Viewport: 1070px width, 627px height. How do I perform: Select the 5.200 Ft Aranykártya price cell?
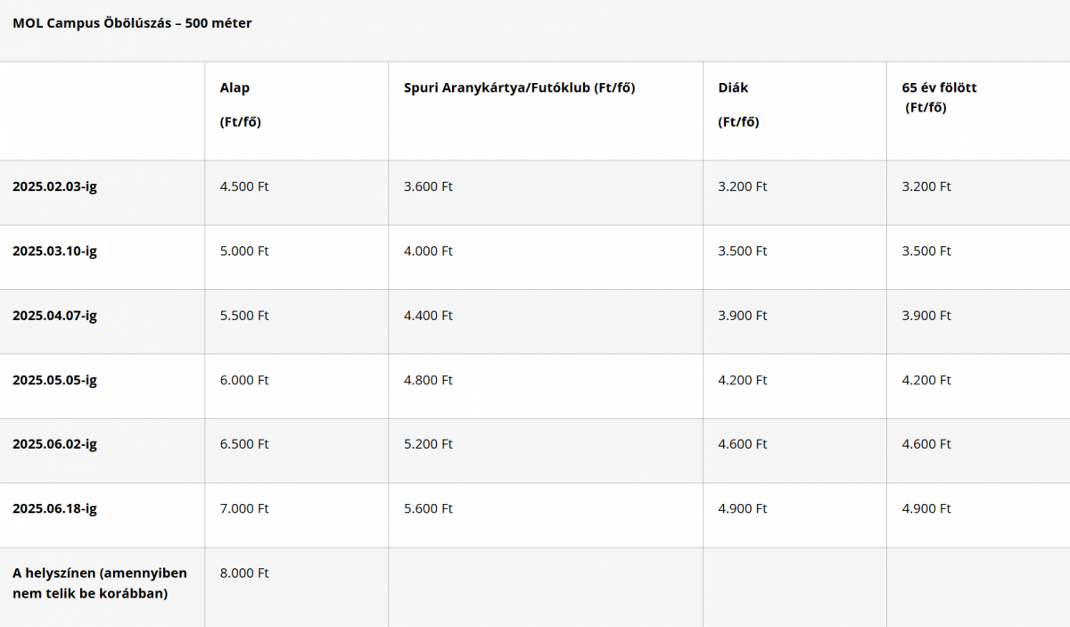(x=428, y=444)
